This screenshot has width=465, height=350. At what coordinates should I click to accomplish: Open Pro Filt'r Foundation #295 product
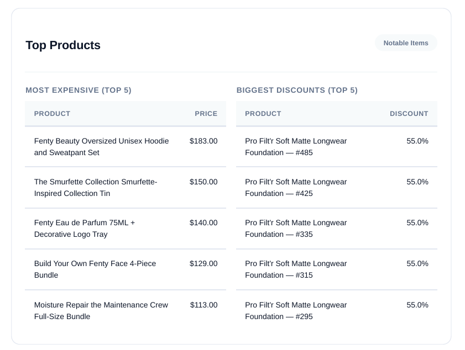pyautogui.click(x=296, y=311)
